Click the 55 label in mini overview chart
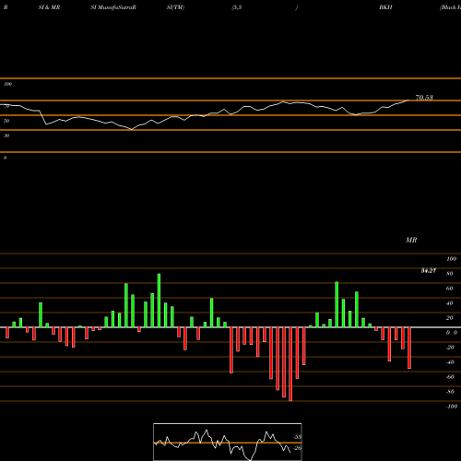 pyautogui.click(x=297, y=437)
